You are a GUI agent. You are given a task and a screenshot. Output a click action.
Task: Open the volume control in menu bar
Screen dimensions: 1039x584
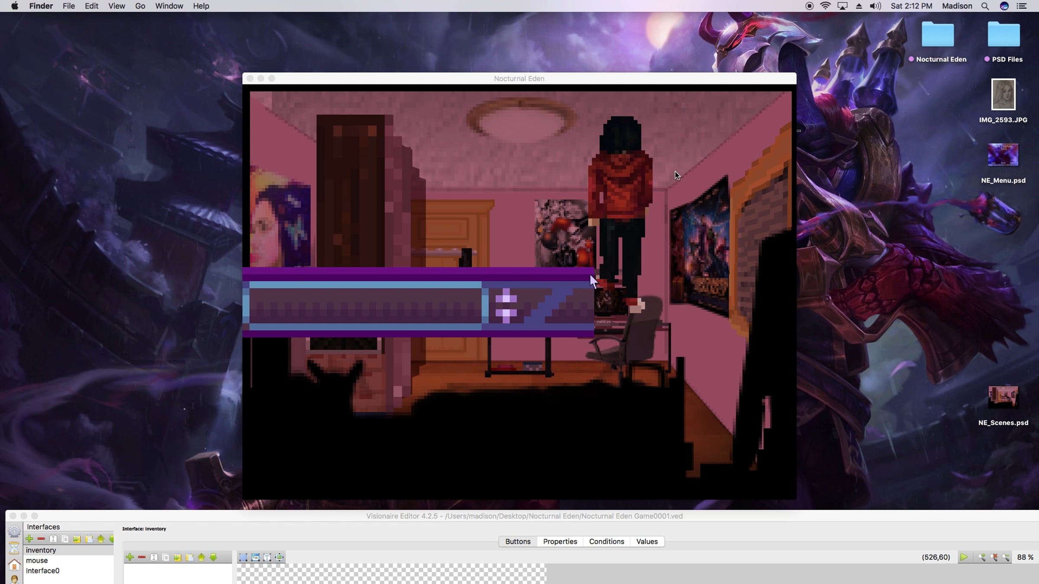tap(875, 6)
